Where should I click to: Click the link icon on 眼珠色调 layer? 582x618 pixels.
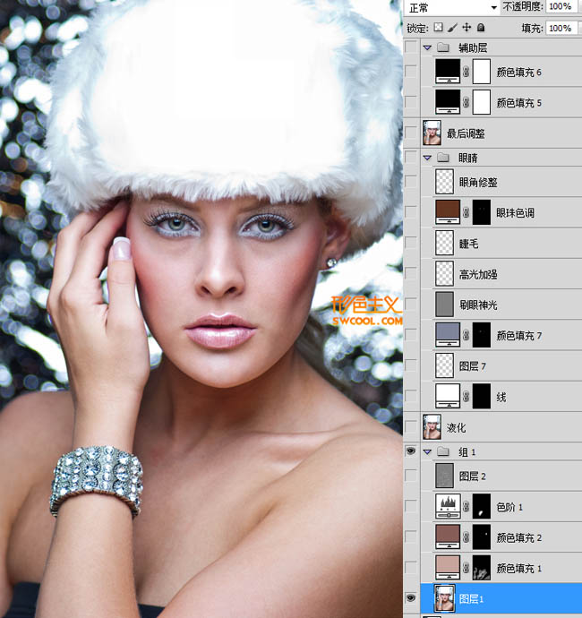coord(466,212)
